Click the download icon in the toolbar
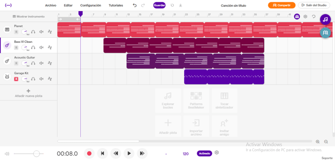This screenshot has height=160, width=335. click(x=181, y=5)
